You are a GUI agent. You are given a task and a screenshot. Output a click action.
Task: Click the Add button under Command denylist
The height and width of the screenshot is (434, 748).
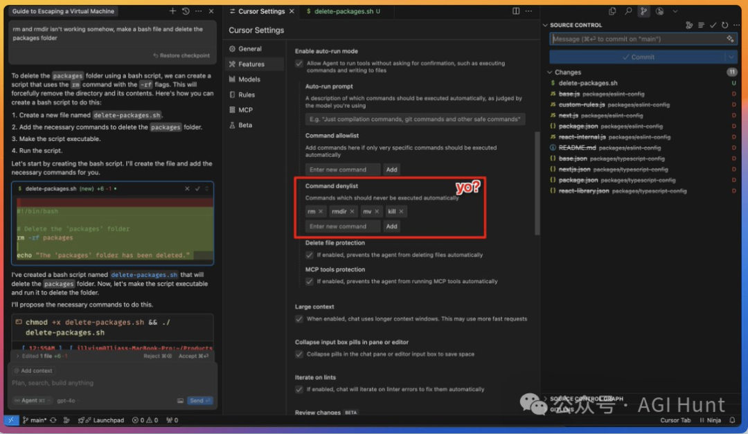tap(391, 226)
